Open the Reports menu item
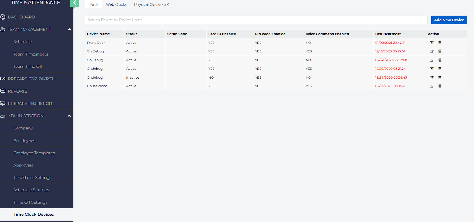Screen dimensions: 474x222 (17, 91)
